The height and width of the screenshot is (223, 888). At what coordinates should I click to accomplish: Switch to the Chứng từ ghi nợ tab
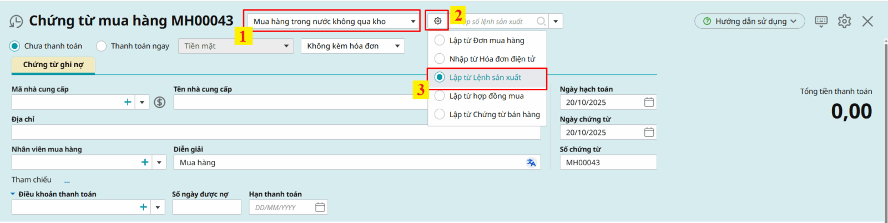tap(53, 65)
